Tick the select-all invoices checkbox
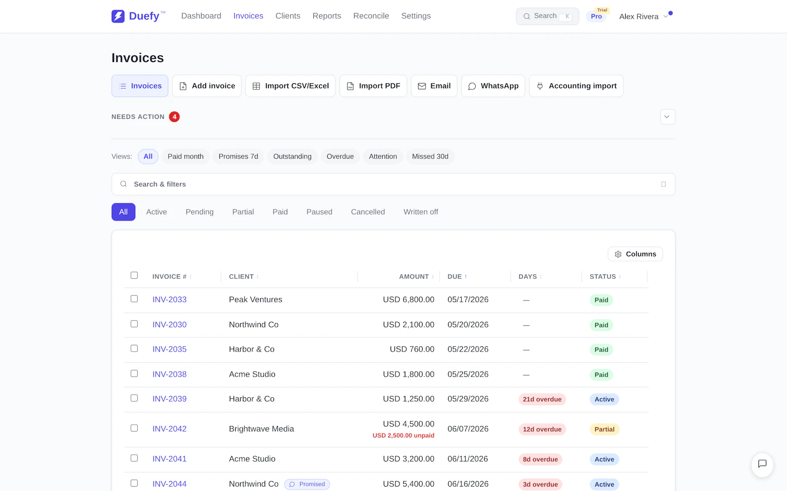 tap(134, 275)
